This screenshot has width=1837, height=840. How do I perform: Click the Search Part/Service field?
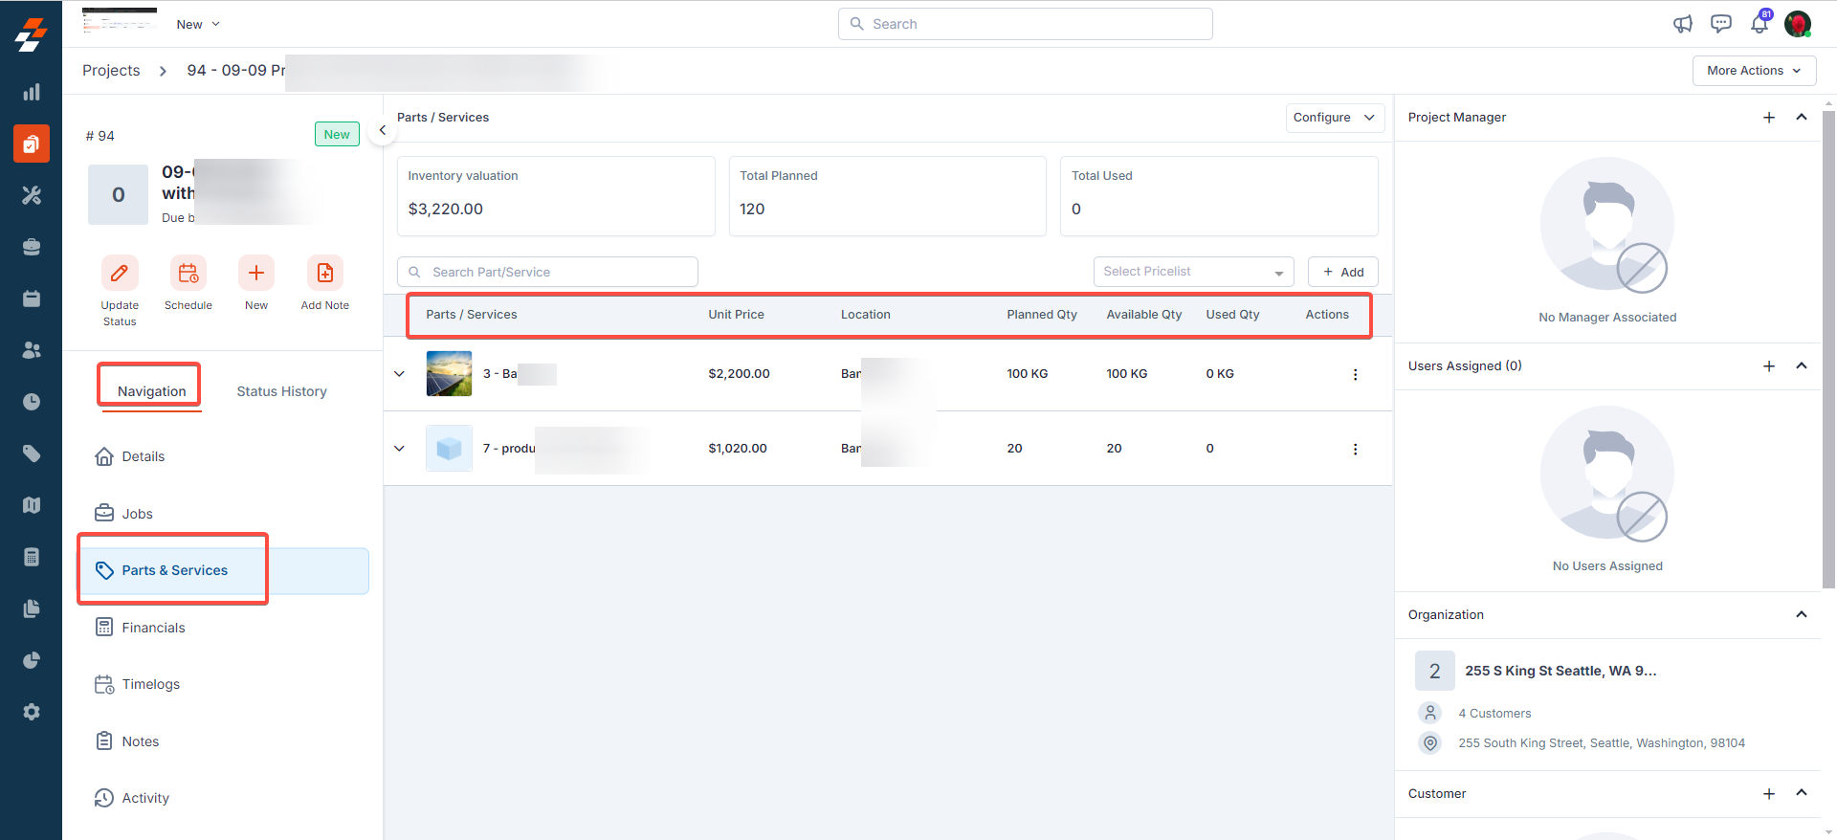(x=555, y=272)
